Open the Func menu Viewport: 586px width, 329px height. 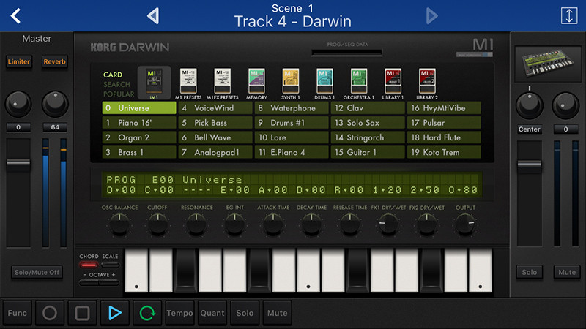pos(17,313)
